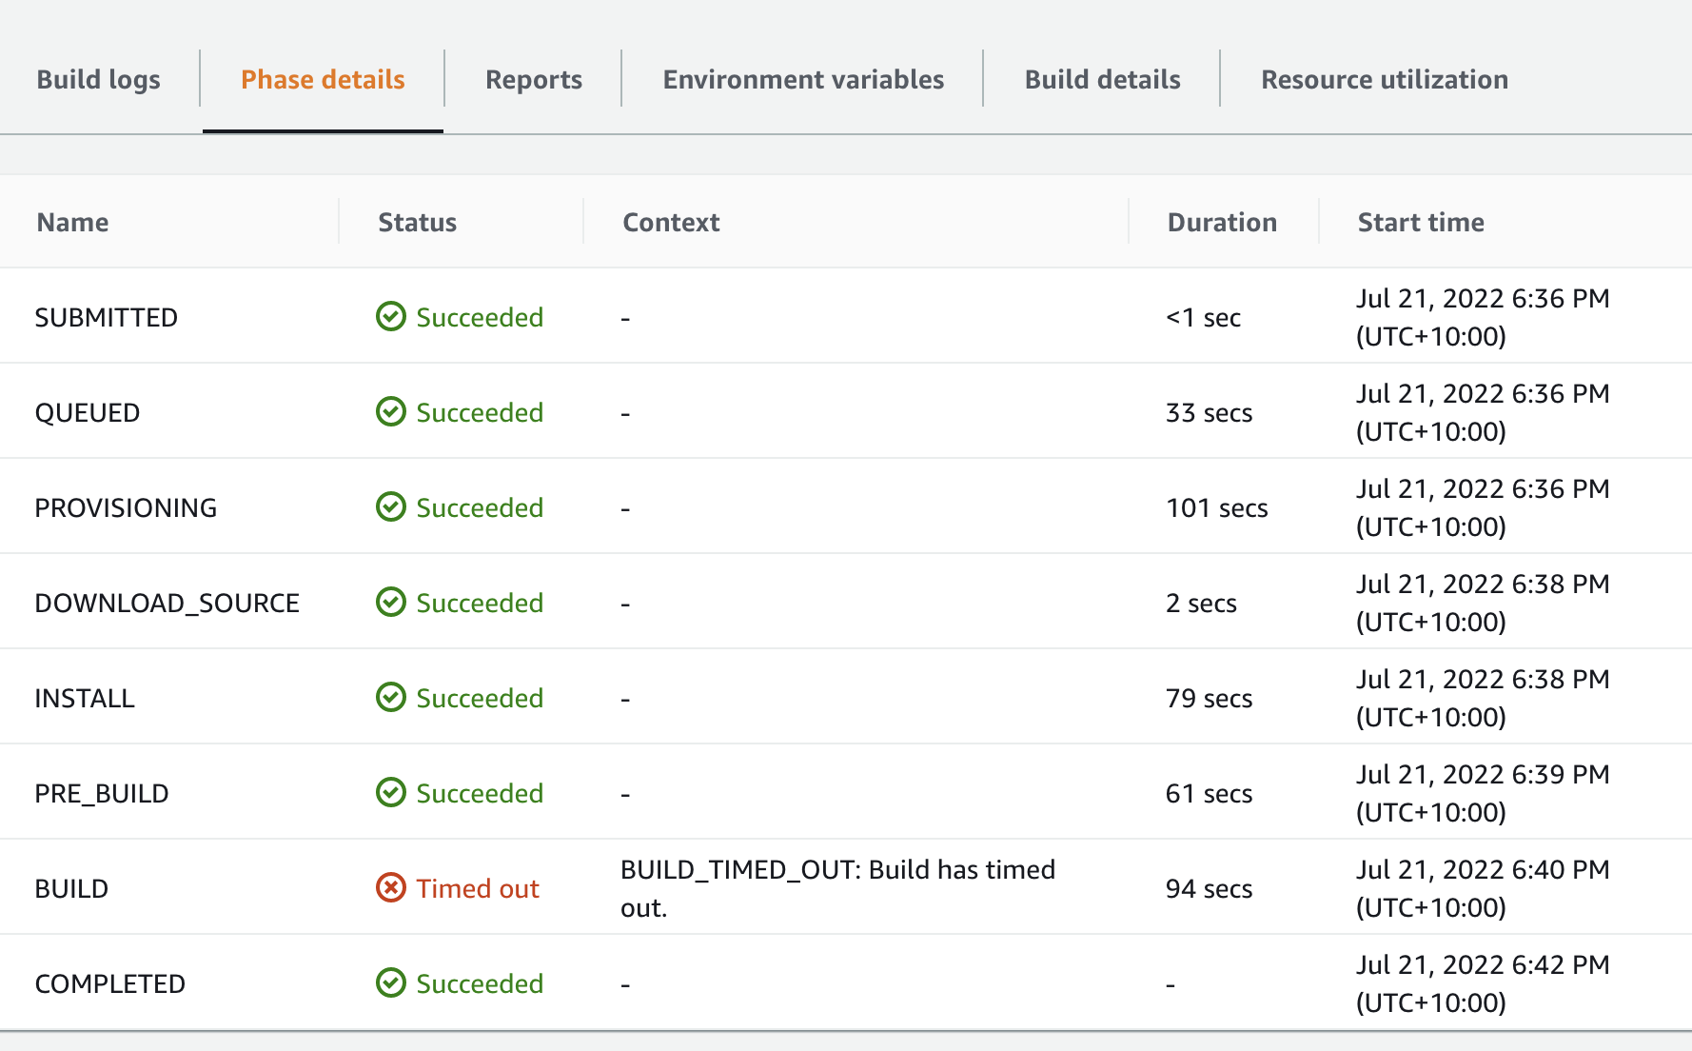Click the QUEUED phase green success checkmark icon
The height and width of the screenshot is (1051, 1692).
click(390, 411)
